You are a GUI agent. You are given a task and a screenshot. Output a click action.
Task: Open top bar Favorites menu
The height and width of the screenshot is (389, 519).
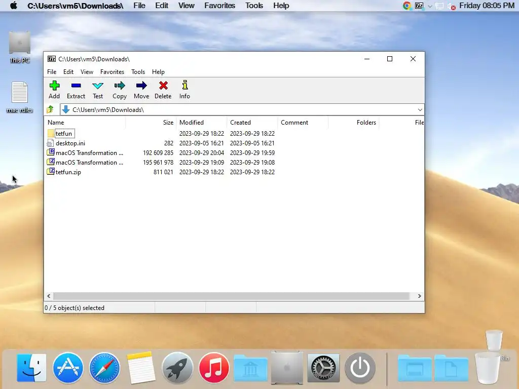coord(220,6)
